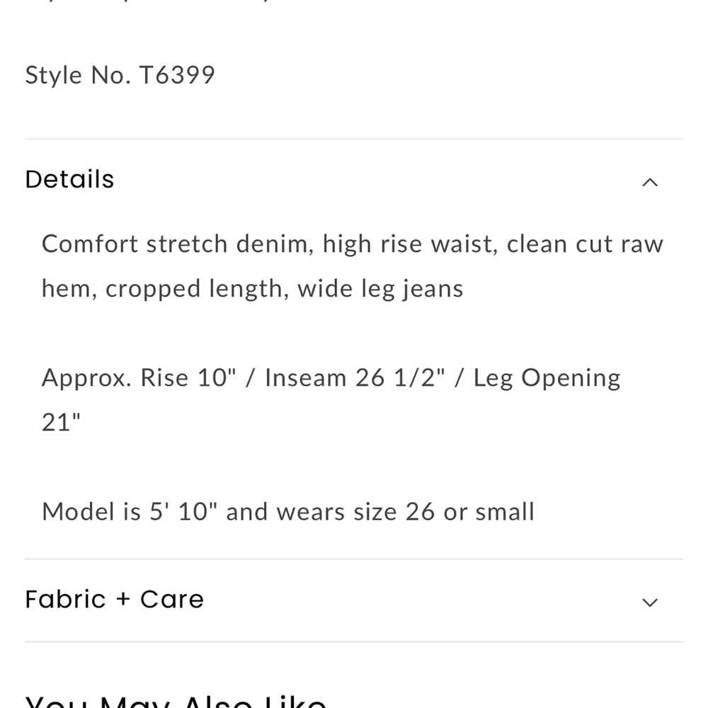Click the Style No. T6399 text
The height and width of the screenshot is (708, 708).
click(120, 75)
